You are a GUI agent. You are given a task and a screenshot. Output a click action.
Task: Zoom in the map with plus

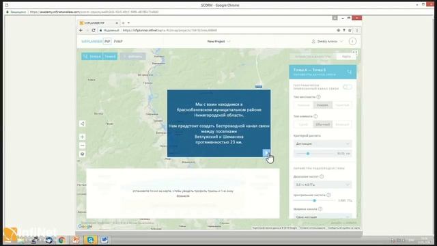(x=82, y=137)
